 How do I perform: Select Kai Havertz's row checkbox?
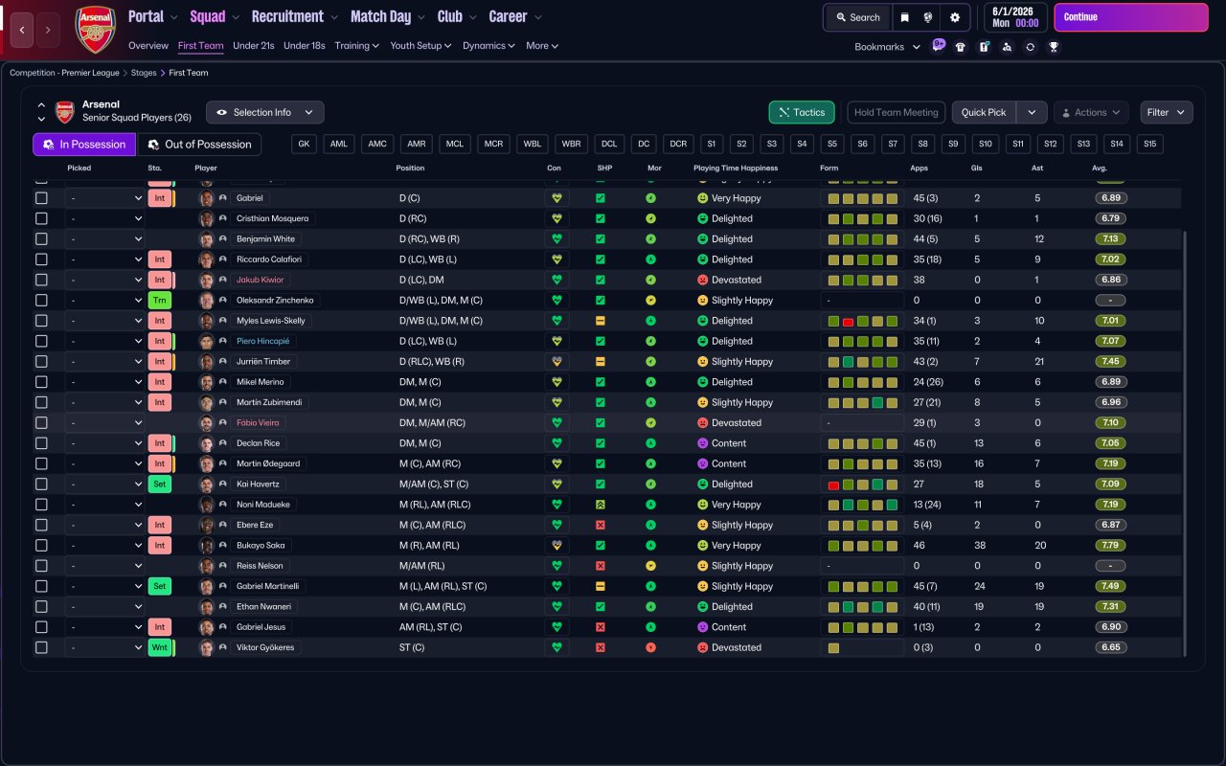(41, 484)
